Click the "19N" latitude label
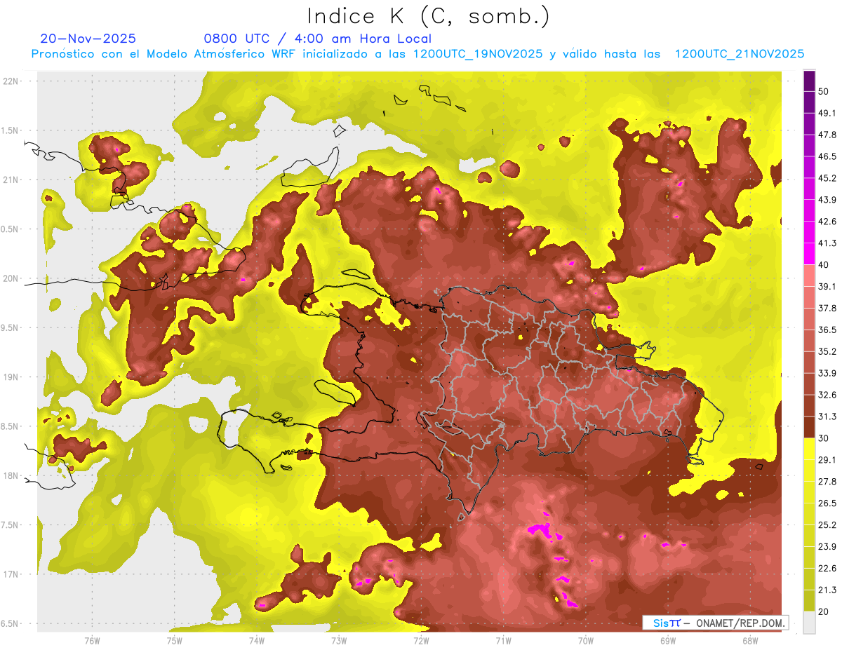The width and height of the screenshot is (842, 650). click(10, 377)
